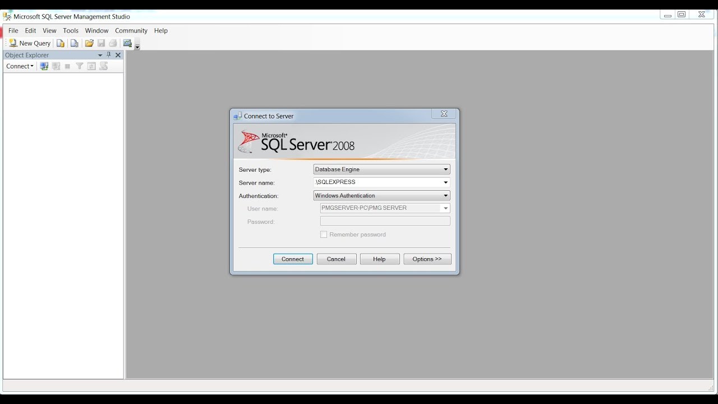Viewport: 718px width, 404px height.
Task: Open the View menu
Action: point(49,31)
